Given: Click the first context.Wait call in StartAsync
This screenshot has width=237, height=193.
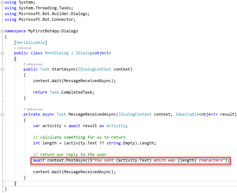Looking at the screenshot, I should 74,81.
